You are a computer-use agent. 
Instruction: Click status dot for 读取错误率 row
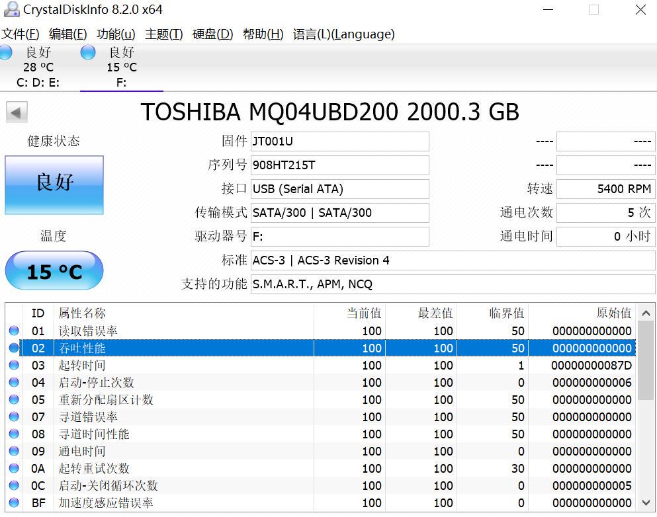(14, 331)
